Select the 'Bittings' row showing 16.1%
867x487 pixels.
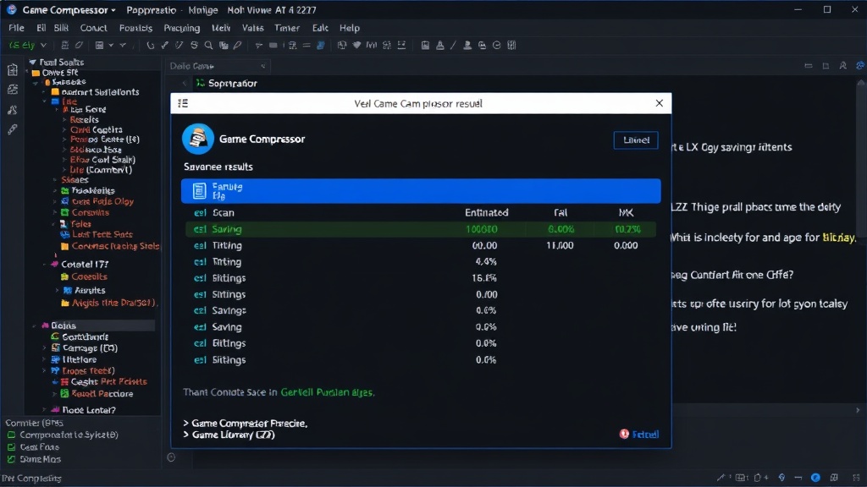(421, 278)
